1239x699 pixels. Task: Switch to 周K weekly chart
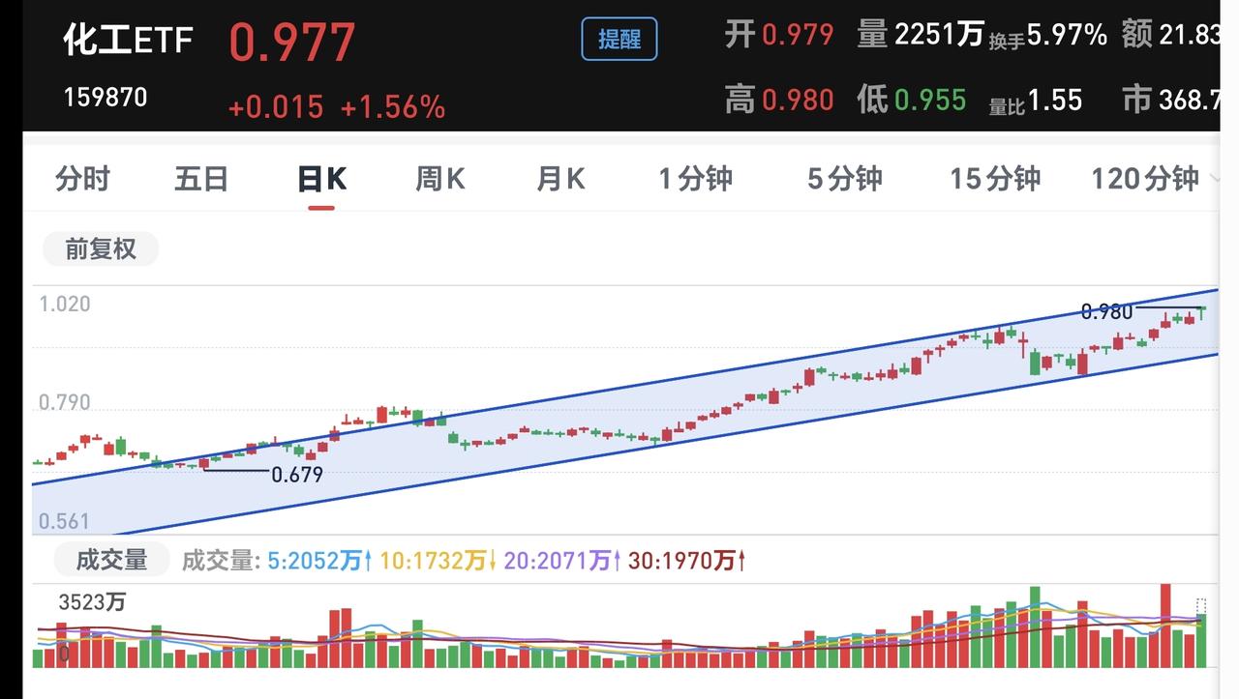pyautogui.click(x=440, y=179)
